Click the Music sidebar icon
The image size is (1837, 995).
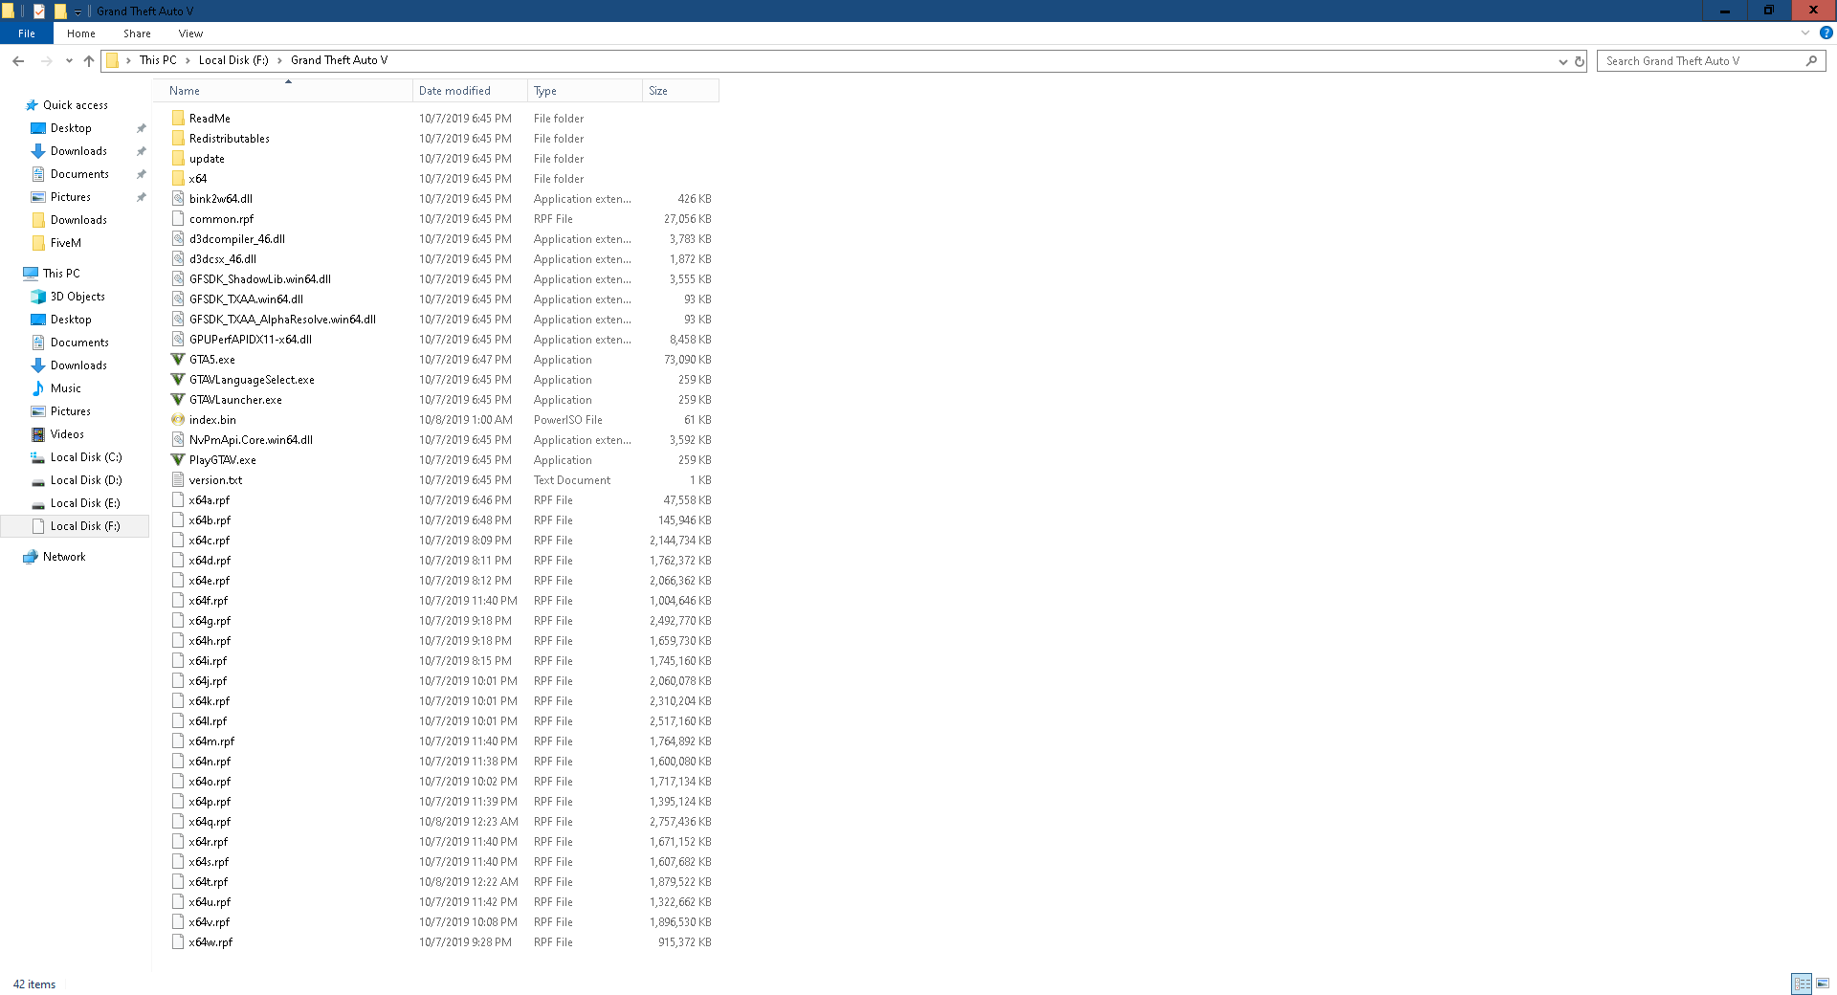coord(38,388)
